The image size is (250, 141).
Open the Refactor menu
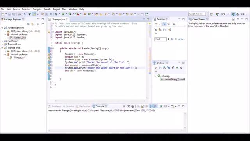[x=26, y=9]
